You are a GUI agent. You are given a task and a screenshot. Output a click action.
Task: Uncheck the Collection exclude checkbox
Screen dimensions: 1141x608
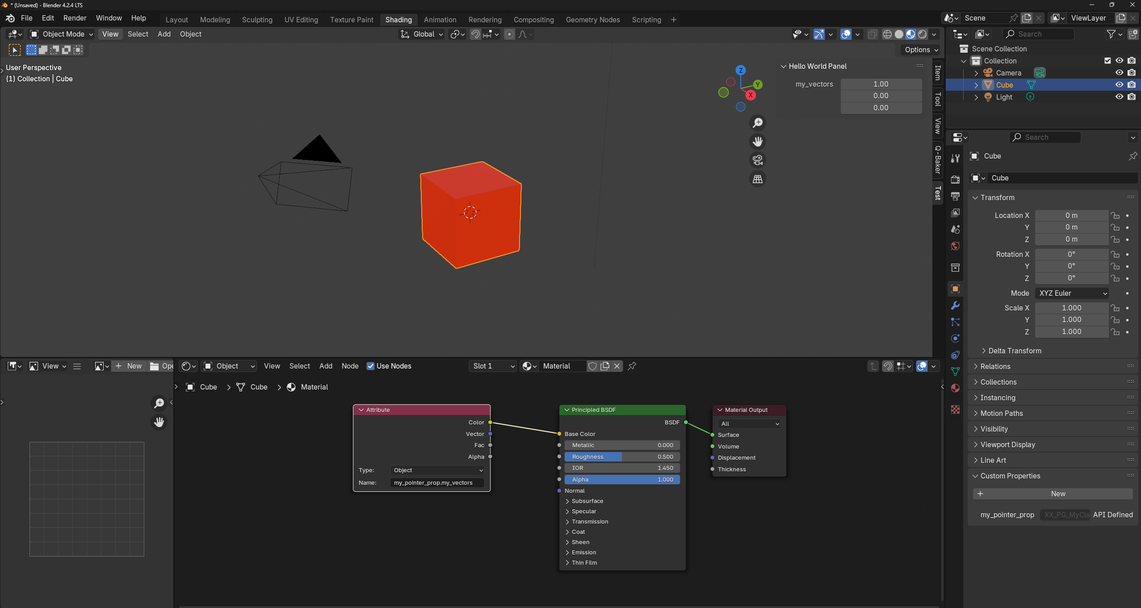(1107, 61)
